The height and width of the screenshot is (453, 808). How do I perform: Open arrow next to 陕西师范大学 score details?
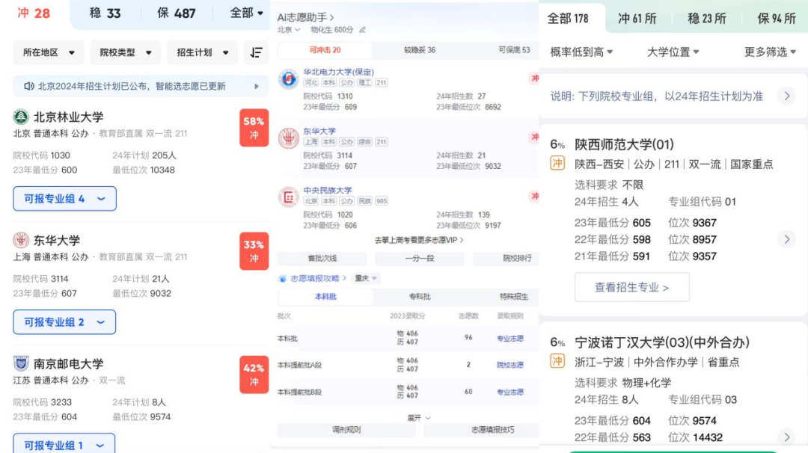click(x=786, y=239)
